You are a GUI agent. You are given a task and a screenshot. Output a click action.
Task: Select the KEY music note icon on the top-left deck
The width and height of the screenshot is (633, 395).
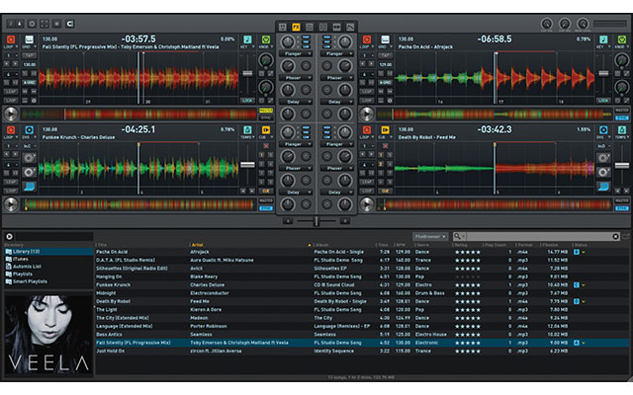coord(248,39)
